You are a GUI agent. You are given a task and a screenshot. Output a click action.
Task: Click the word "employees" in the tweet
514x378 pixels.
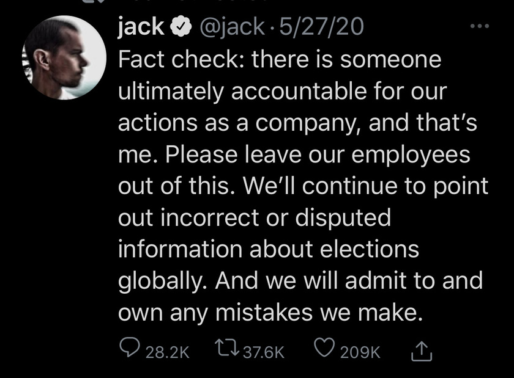(411, 156)
